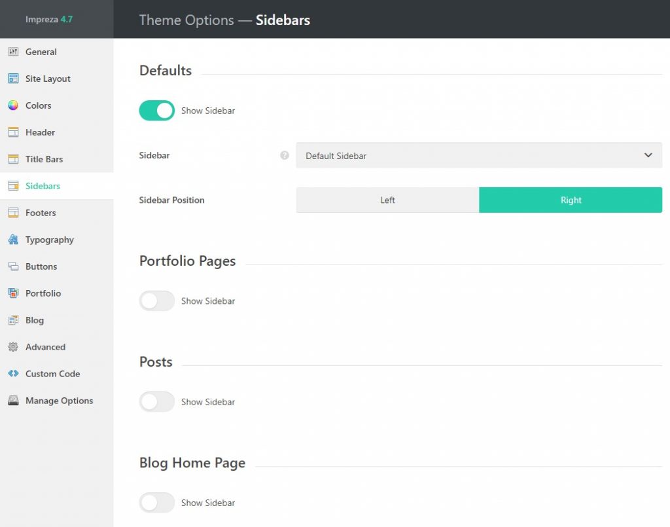Click the Advanced gear icon
The height and width of the screenshot is (527, 670).
coord(13,347)
